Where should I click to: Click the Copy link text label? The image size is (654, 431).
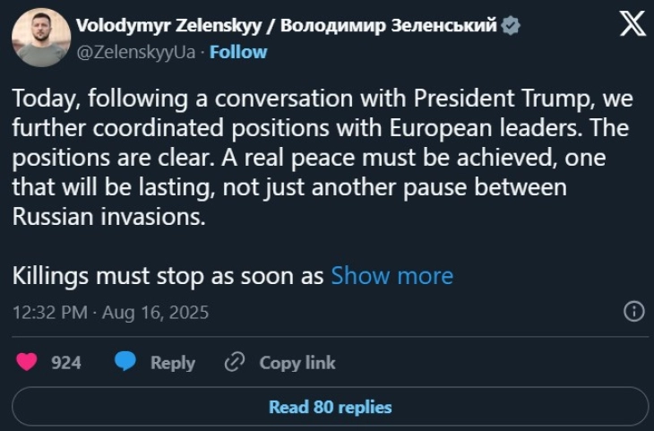click(x=297, y=362)
